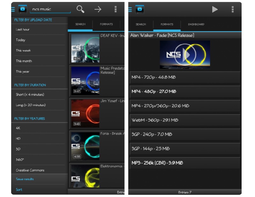Viewport: 255px width, 197px height.
Task: Enable the 360° feature filter
Action: (40, 160)
